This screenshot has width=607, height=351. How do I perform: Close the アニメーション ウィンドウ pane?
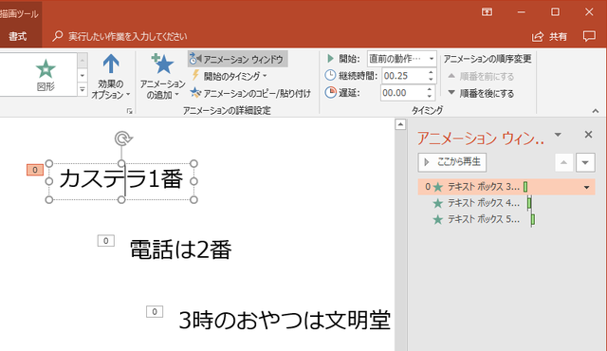pos(588,135)
